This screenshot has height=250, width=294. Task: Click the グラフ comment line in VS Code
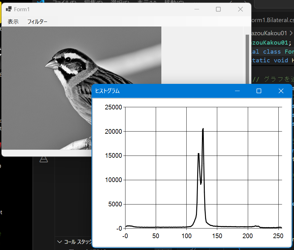coord(273,79)
